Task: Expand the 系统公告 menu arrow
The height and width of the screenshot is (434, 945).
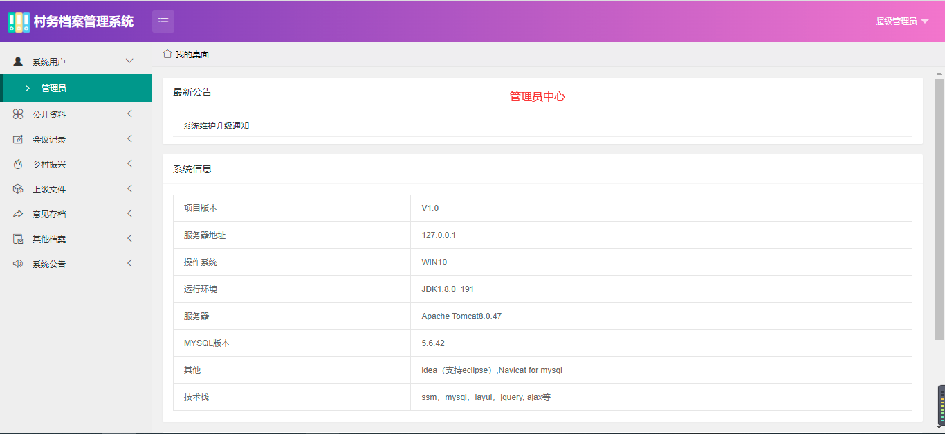Action: 129,263
